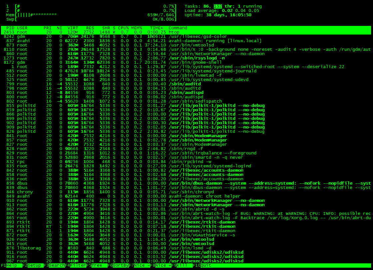Screen dimensions: 373x270
Task: Select the /usr/sbin/rsyslogd -n row
Action: point(186,58)
